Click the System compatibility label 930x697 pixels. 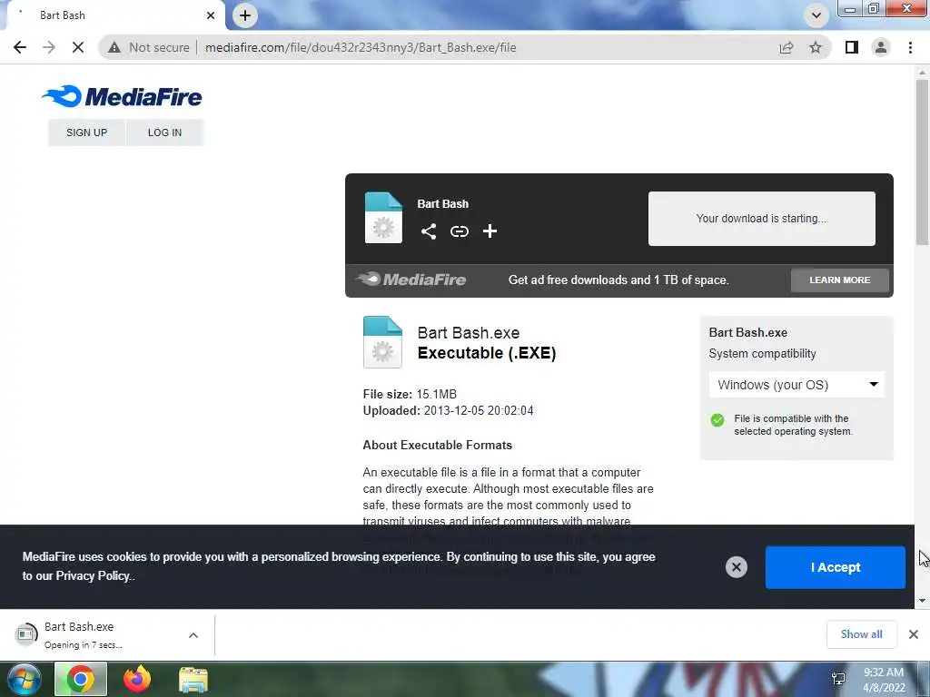coord(762,354)
